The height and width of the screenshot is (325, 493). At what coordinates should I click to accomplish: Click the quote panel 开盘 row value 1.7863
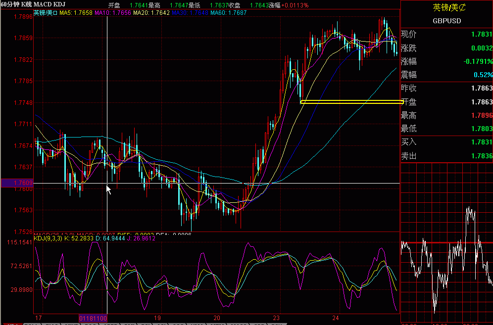pyautogui.click(x=482, y=102)
